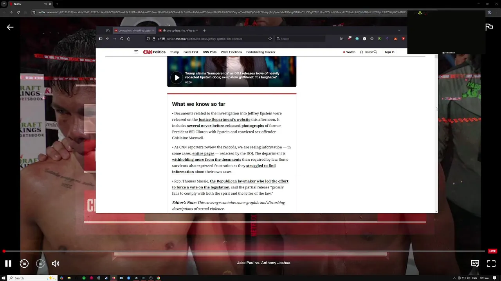Go back in Firefox

pos(108,39)
